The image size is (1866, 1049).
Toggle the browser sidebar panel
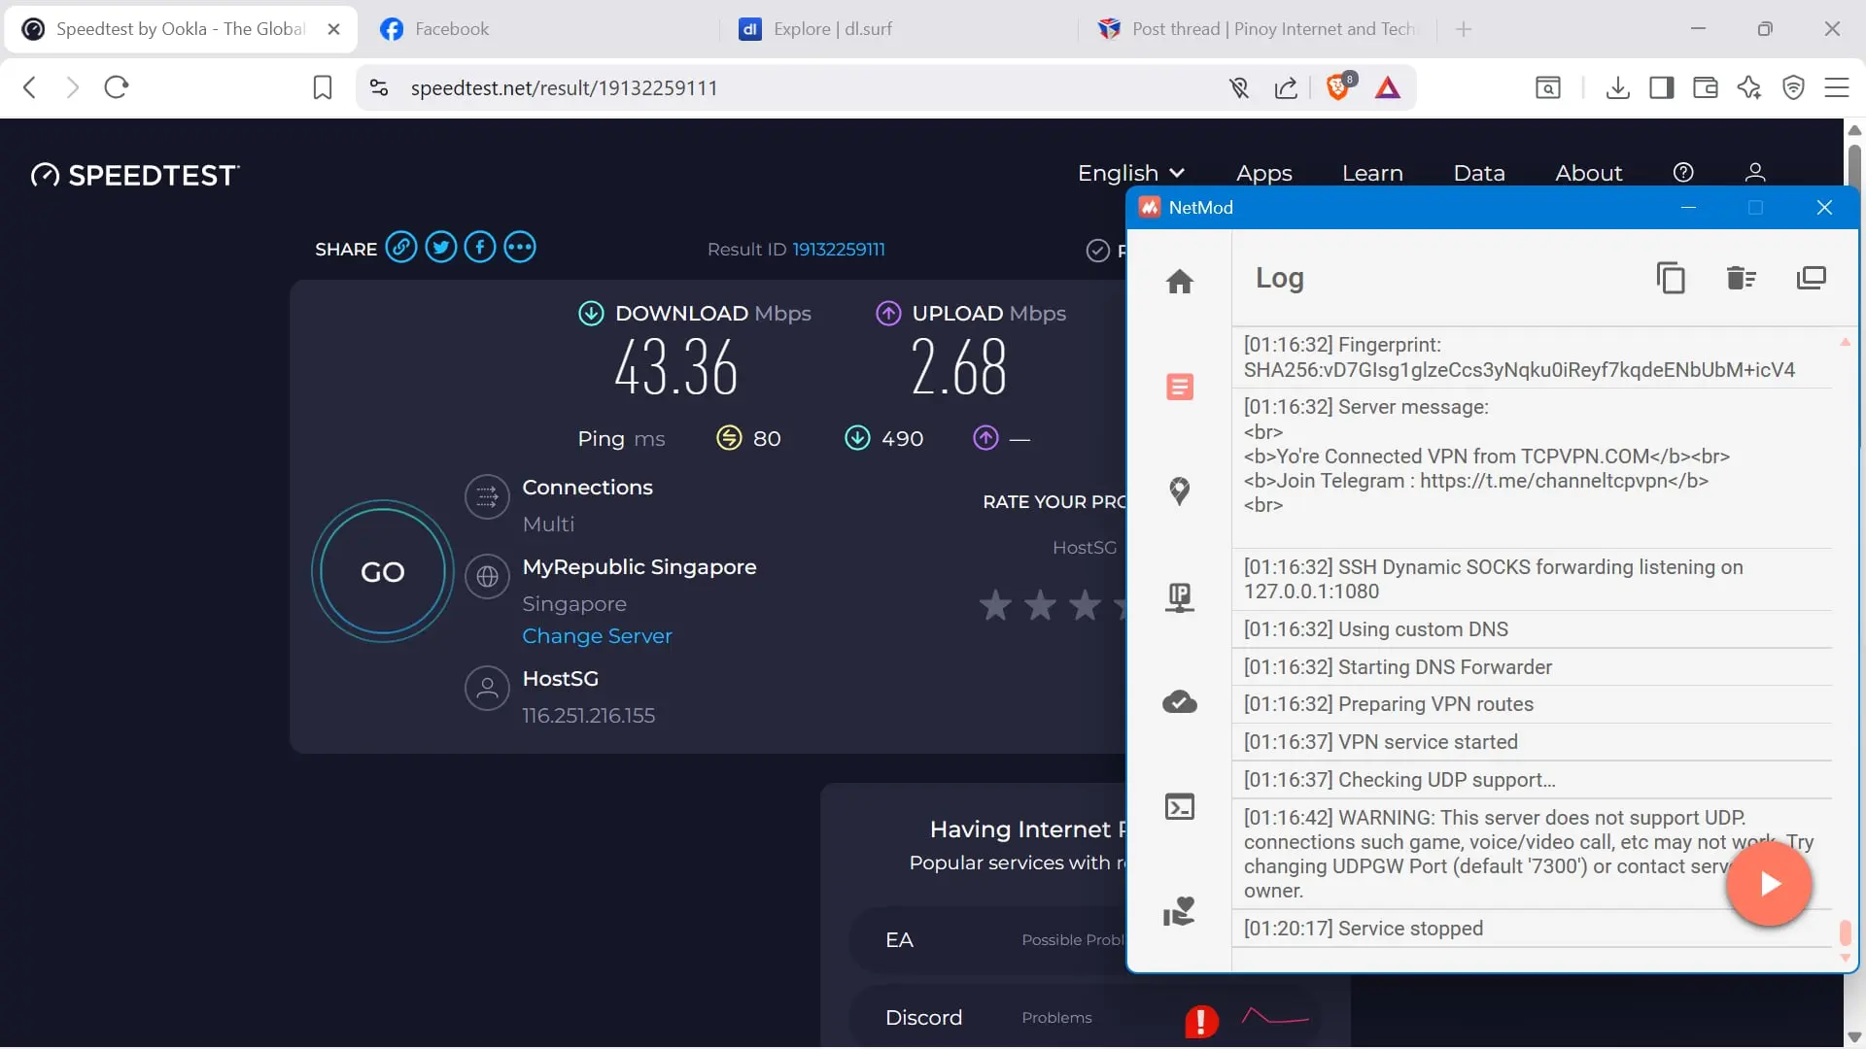tap(1662, 87)
